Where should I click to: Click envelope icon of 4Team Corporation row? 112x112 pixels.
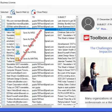click(4, 85)
